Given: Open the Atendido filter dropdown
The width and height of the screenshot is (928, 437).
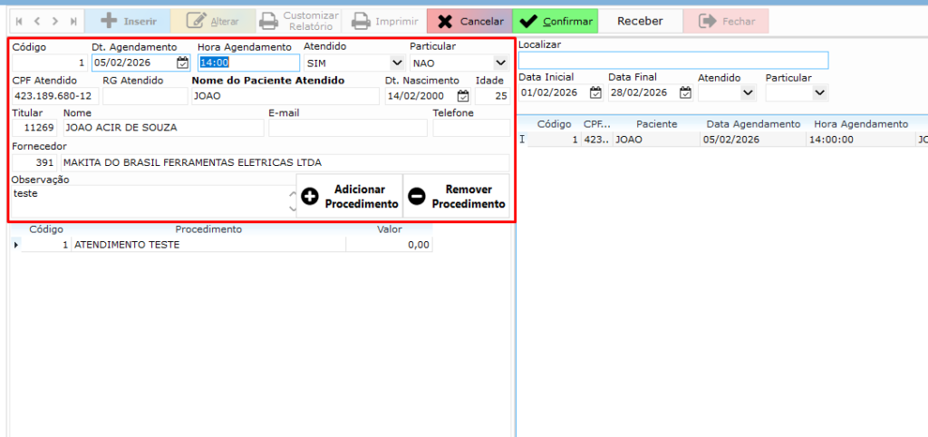Looking at the screenshot, I should click(x=748, y=92).
